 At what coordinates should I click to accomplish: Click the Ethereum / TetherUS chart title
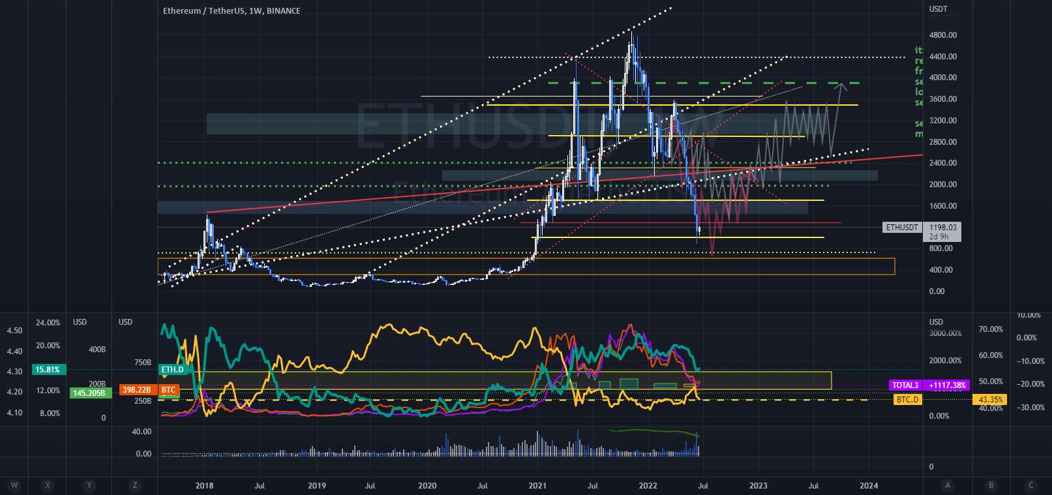tap(232, 10)
